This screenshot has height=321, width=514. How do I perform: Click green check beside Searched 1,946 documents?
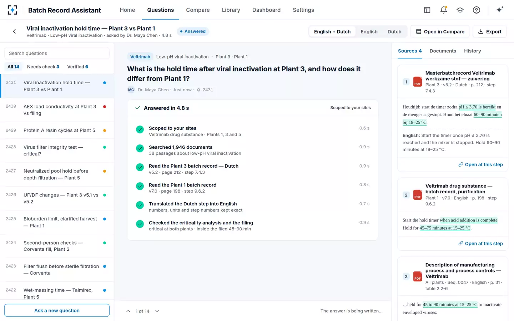click(140, 148)
